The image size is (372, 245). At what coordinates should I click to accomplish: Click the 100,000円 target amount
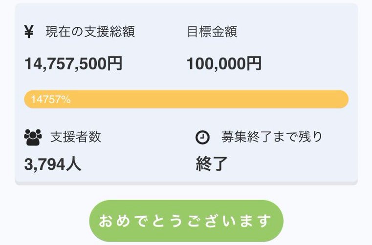point(224,63)
